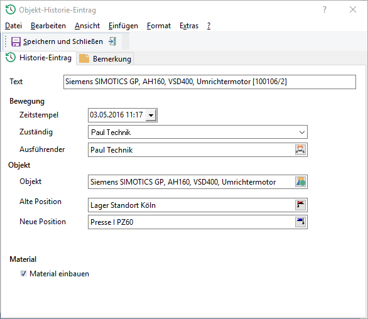368x319 pixels.
Task: Select the Historie-Eintrag tab
Action: click(x=38, y=58)
